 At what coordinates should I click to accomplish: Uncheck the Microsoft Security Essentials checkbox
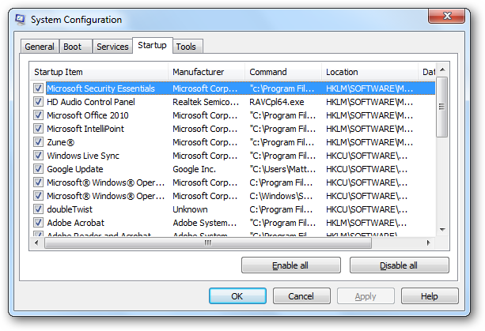[38, 88]
